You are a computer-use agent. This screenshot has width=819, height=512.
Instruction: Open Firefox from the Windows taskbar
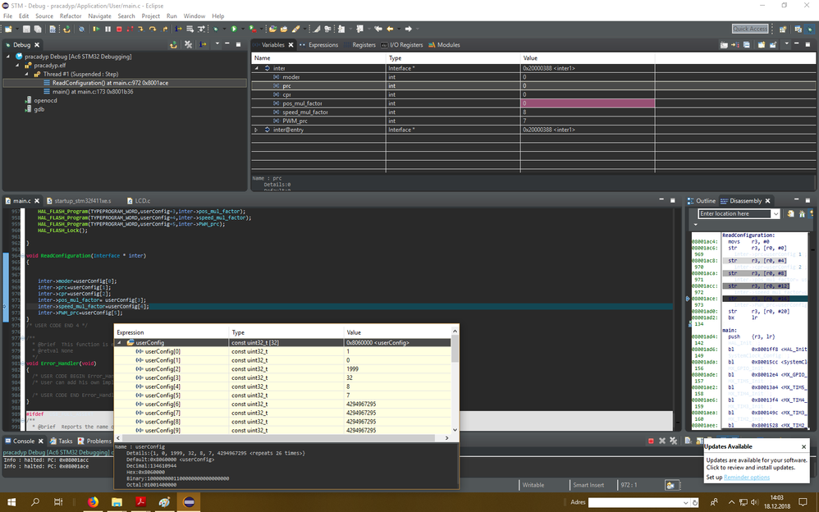point(92,501)
